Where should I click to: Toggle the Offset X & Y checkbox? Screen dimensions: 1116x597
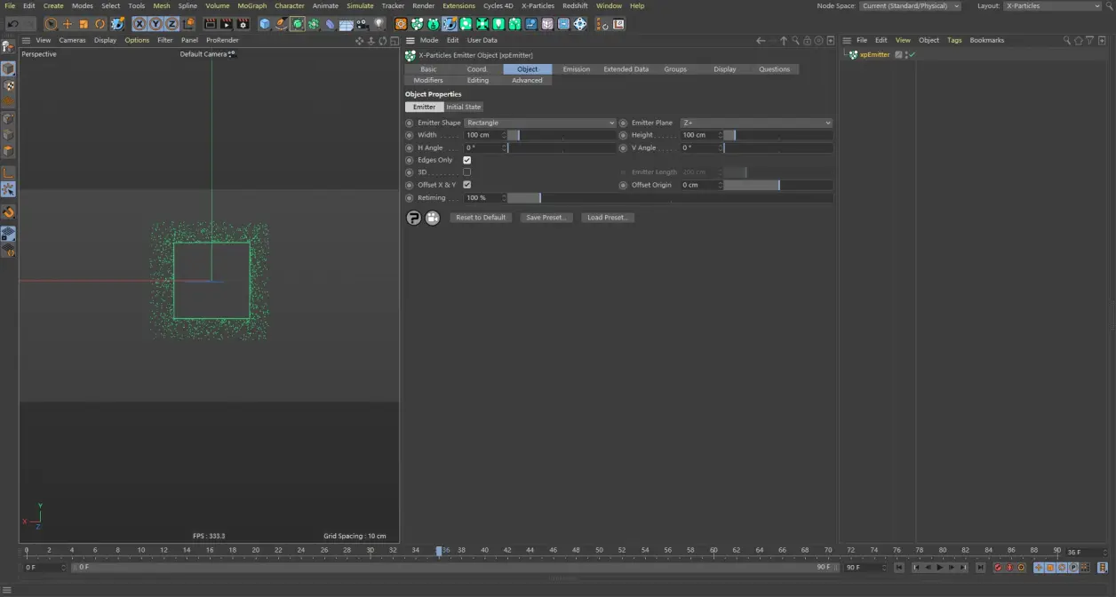tap(466, 184)
